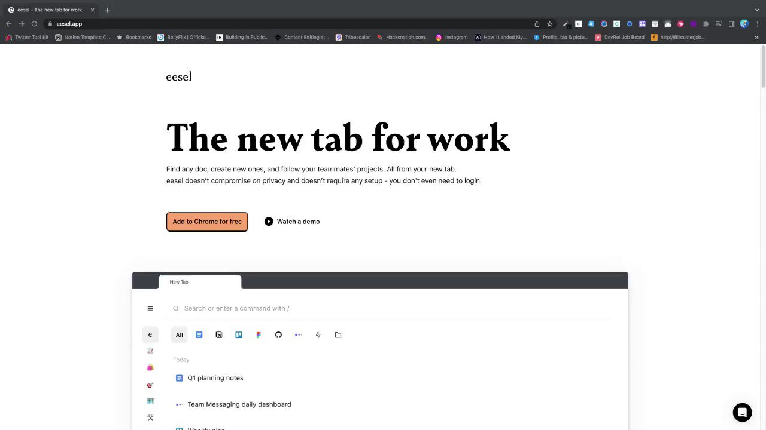The image size is (766, 430).
Task: Click the lightning commands filter icon
Action: (x=318, y=334)
